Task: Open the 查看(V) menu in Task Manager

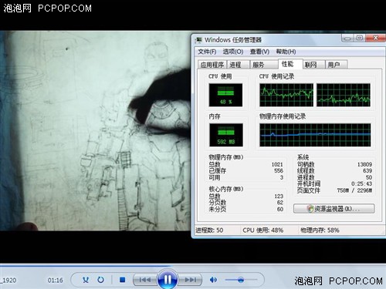Action: pos(259,52)
